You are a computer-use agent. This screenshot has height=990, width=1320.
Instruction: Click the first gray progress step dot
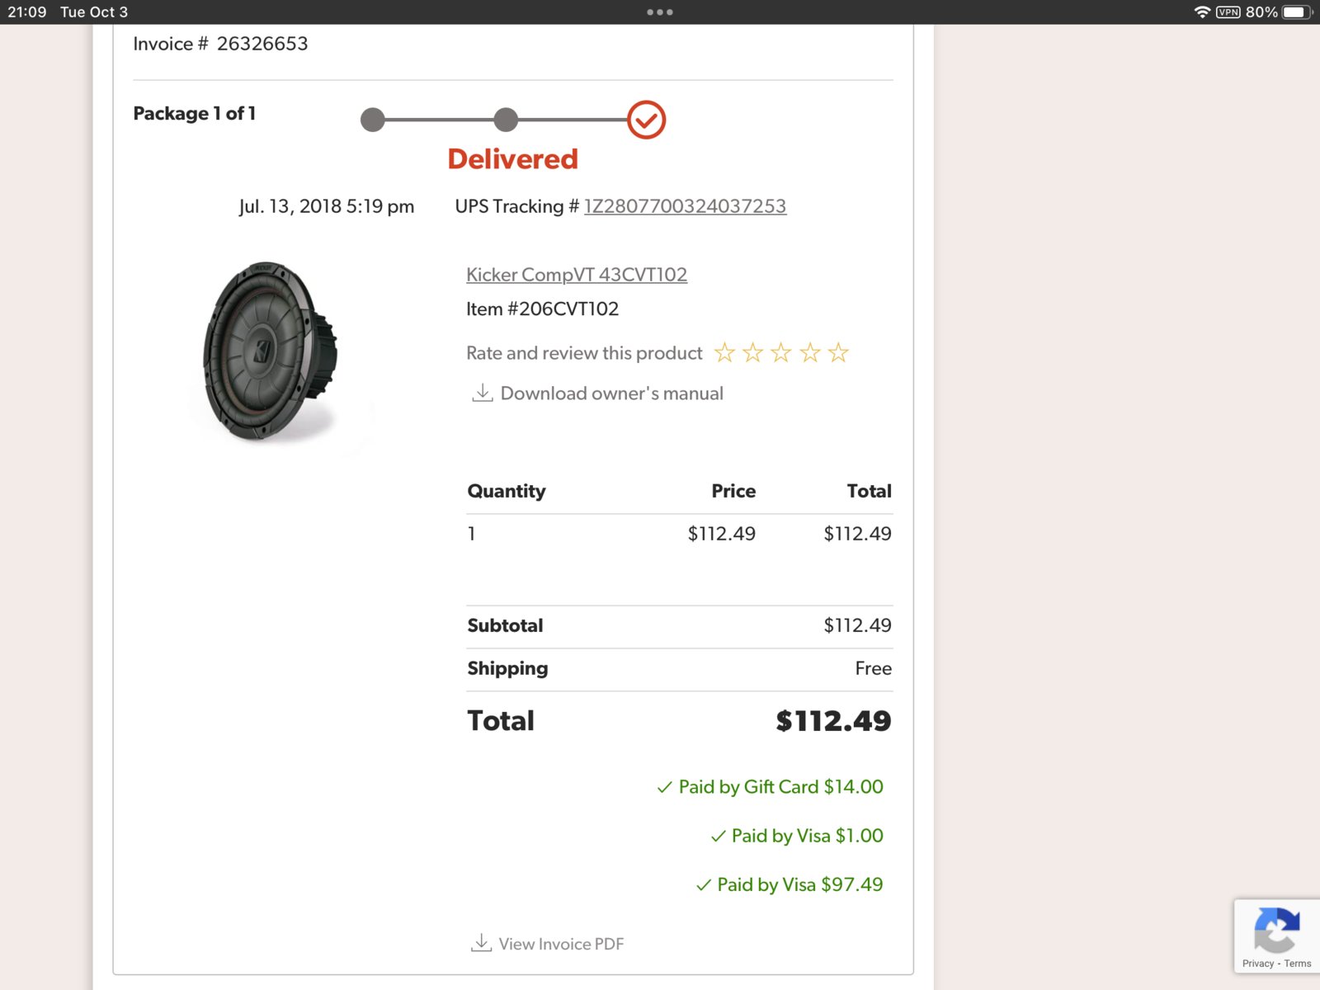(373, 120)
